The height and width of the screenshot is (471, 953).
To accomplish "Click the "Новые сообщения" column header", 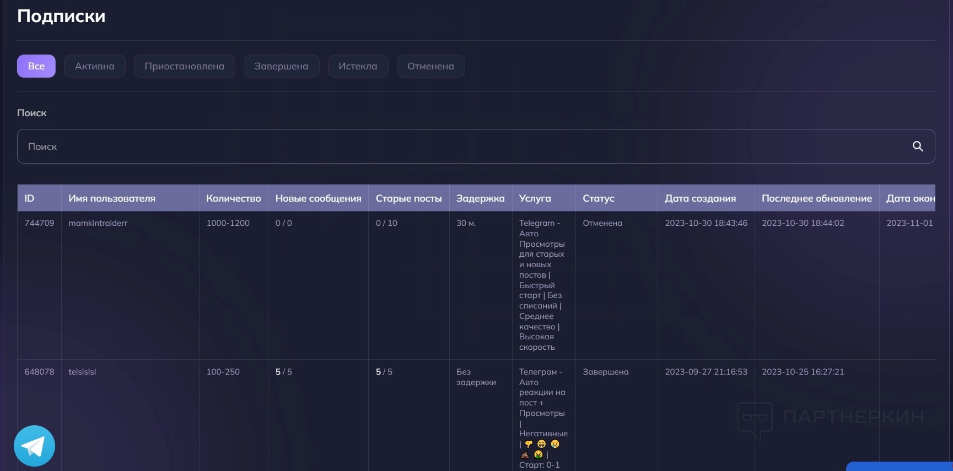I will click(318, 198).
